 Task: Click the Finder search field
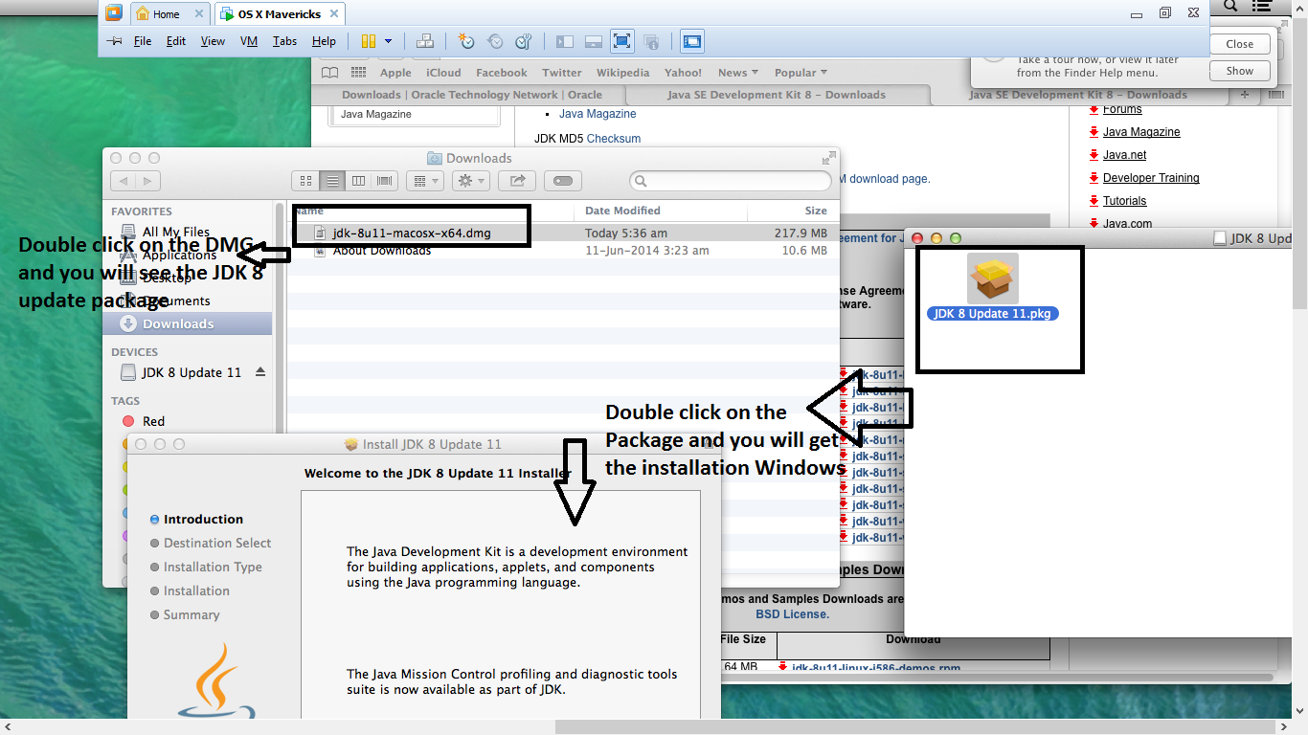click(x=731, y=180)
